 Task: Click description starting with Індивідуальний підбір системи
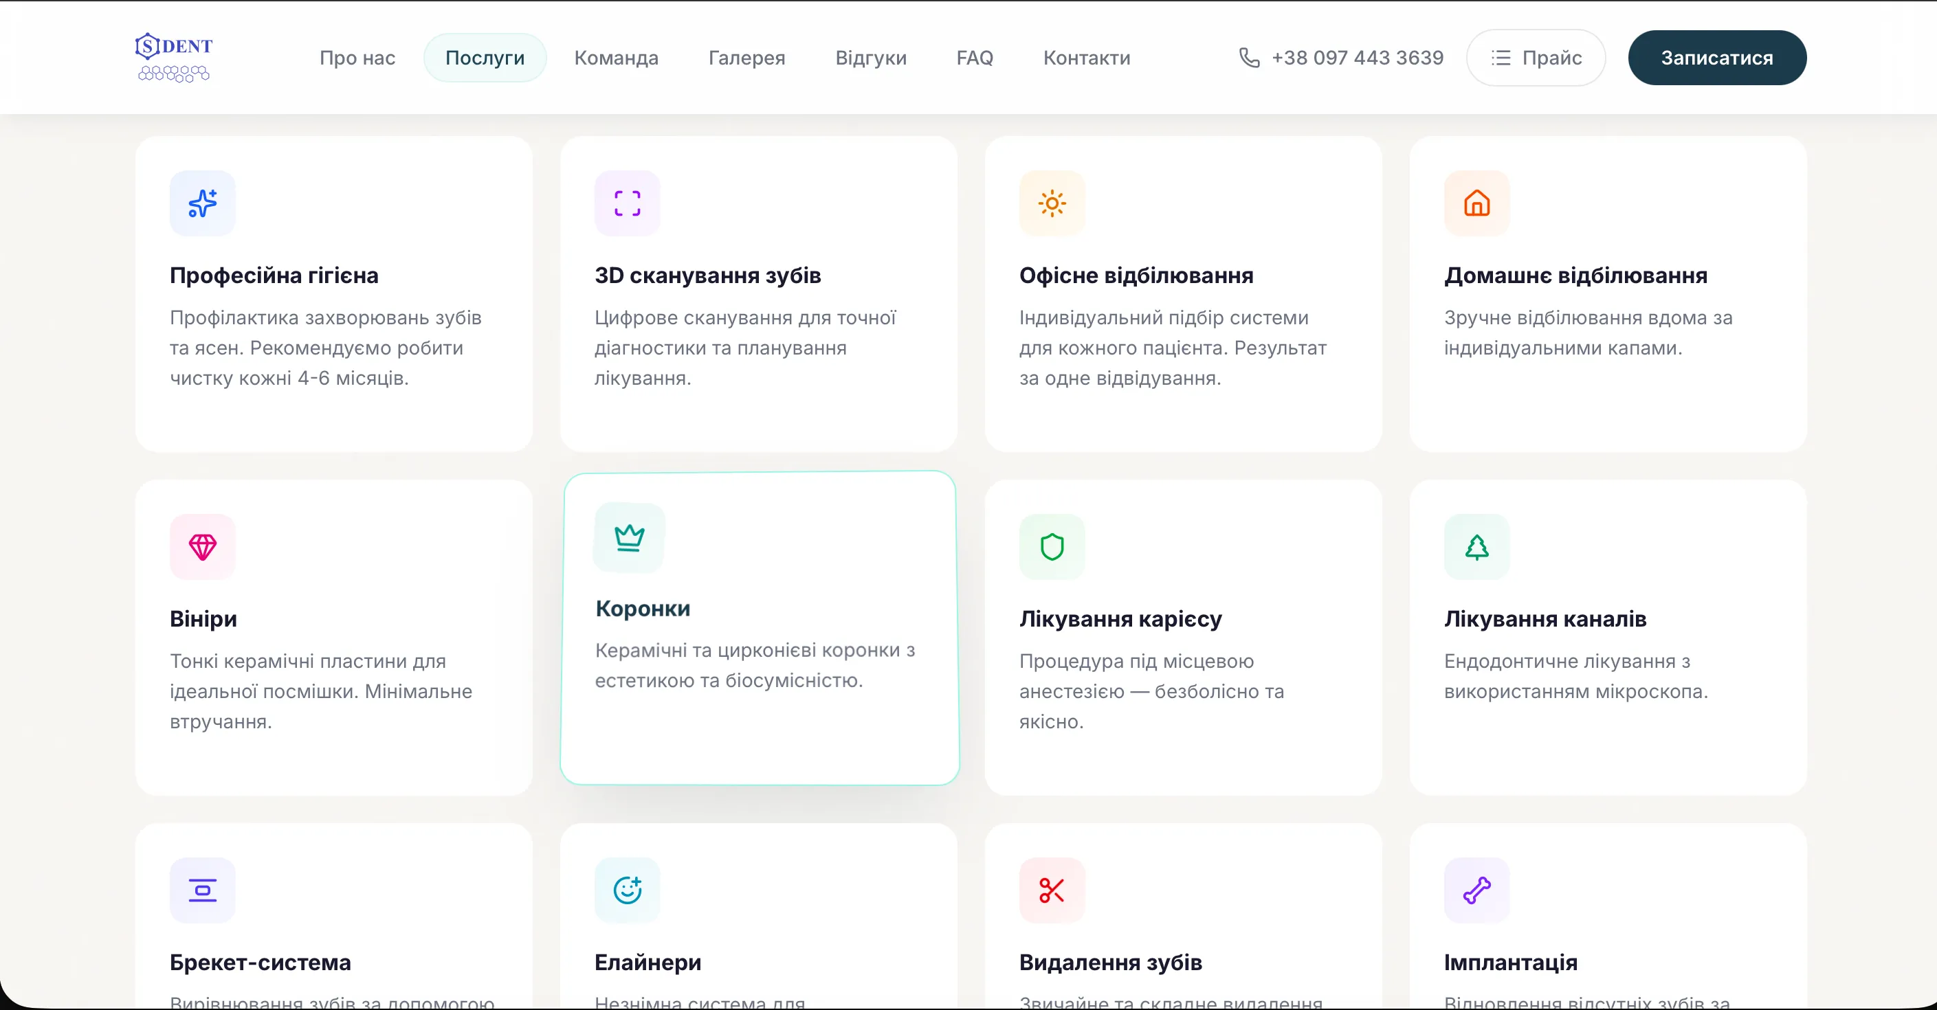(x=1173, y=348)
